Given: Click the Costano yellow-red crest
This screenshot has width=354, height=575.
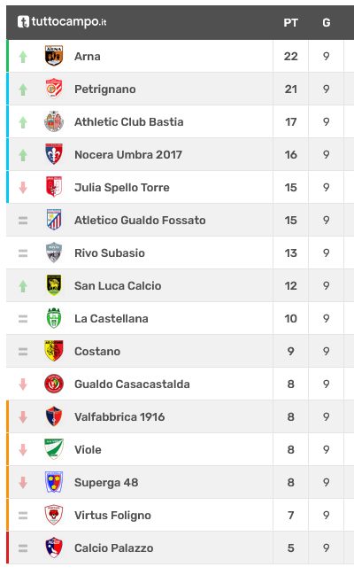Looking at the screenshot, I should 54,351.
